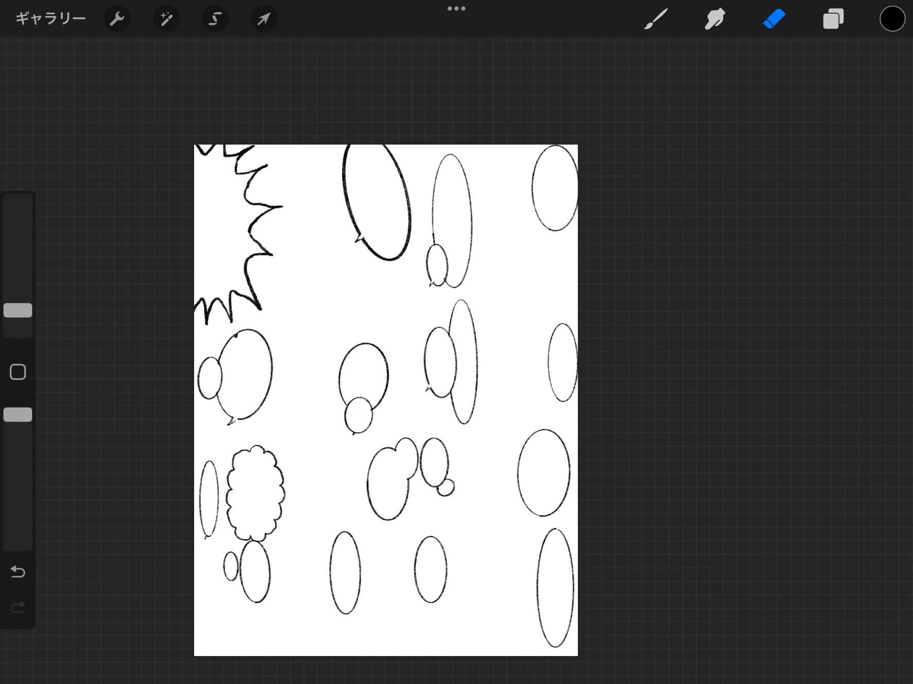
Task: Tap the three-dot menu at top center
Action: (x=456, y=9)
